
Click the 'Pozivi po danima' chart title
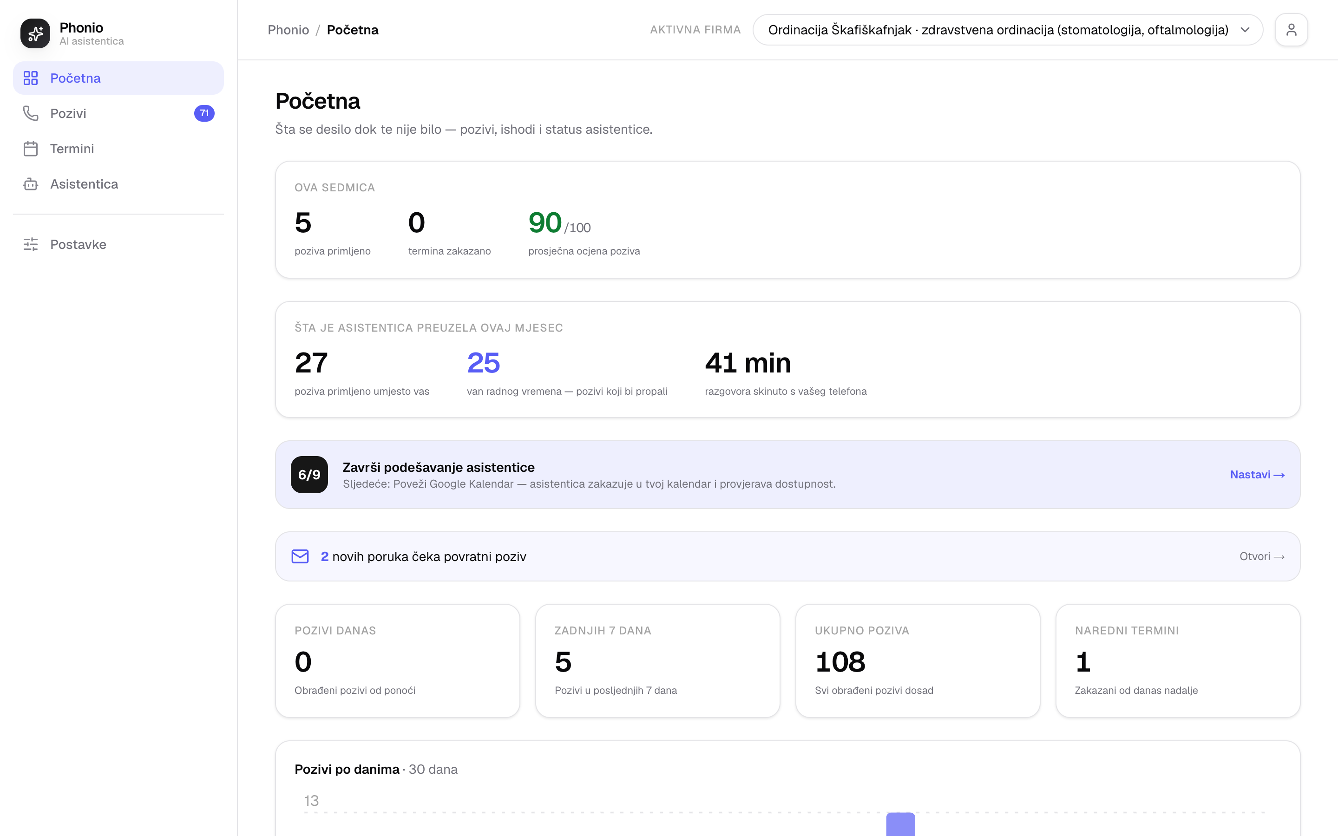347,769
